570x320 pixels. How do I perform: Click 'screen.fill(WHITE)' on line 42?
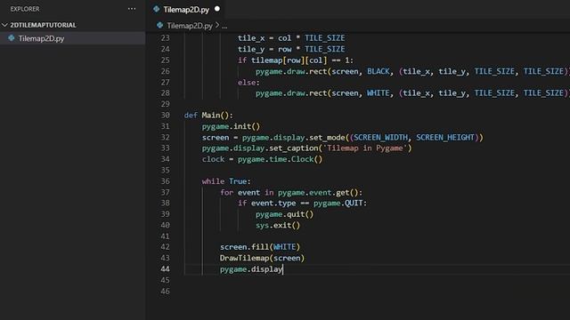pos(260,247)
